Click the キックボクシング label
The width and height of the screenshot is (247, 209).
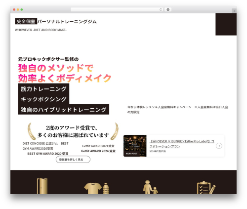click(x=43, y=99)
